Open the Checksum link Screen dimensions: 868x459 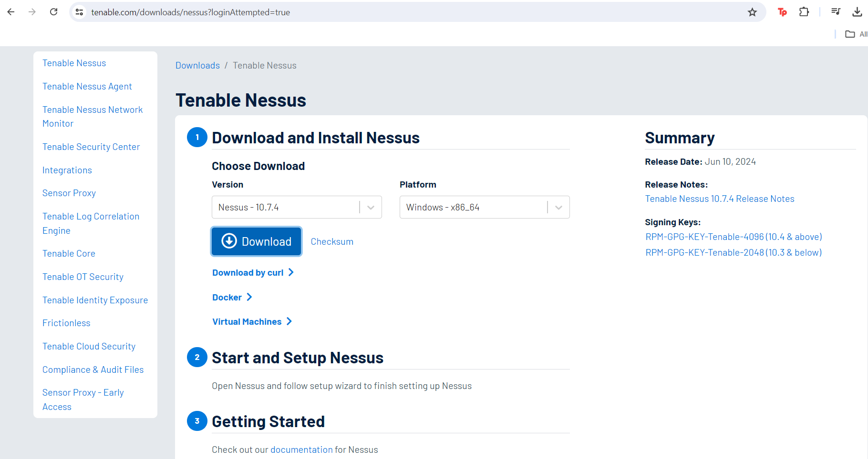click(x=332, y=242)
